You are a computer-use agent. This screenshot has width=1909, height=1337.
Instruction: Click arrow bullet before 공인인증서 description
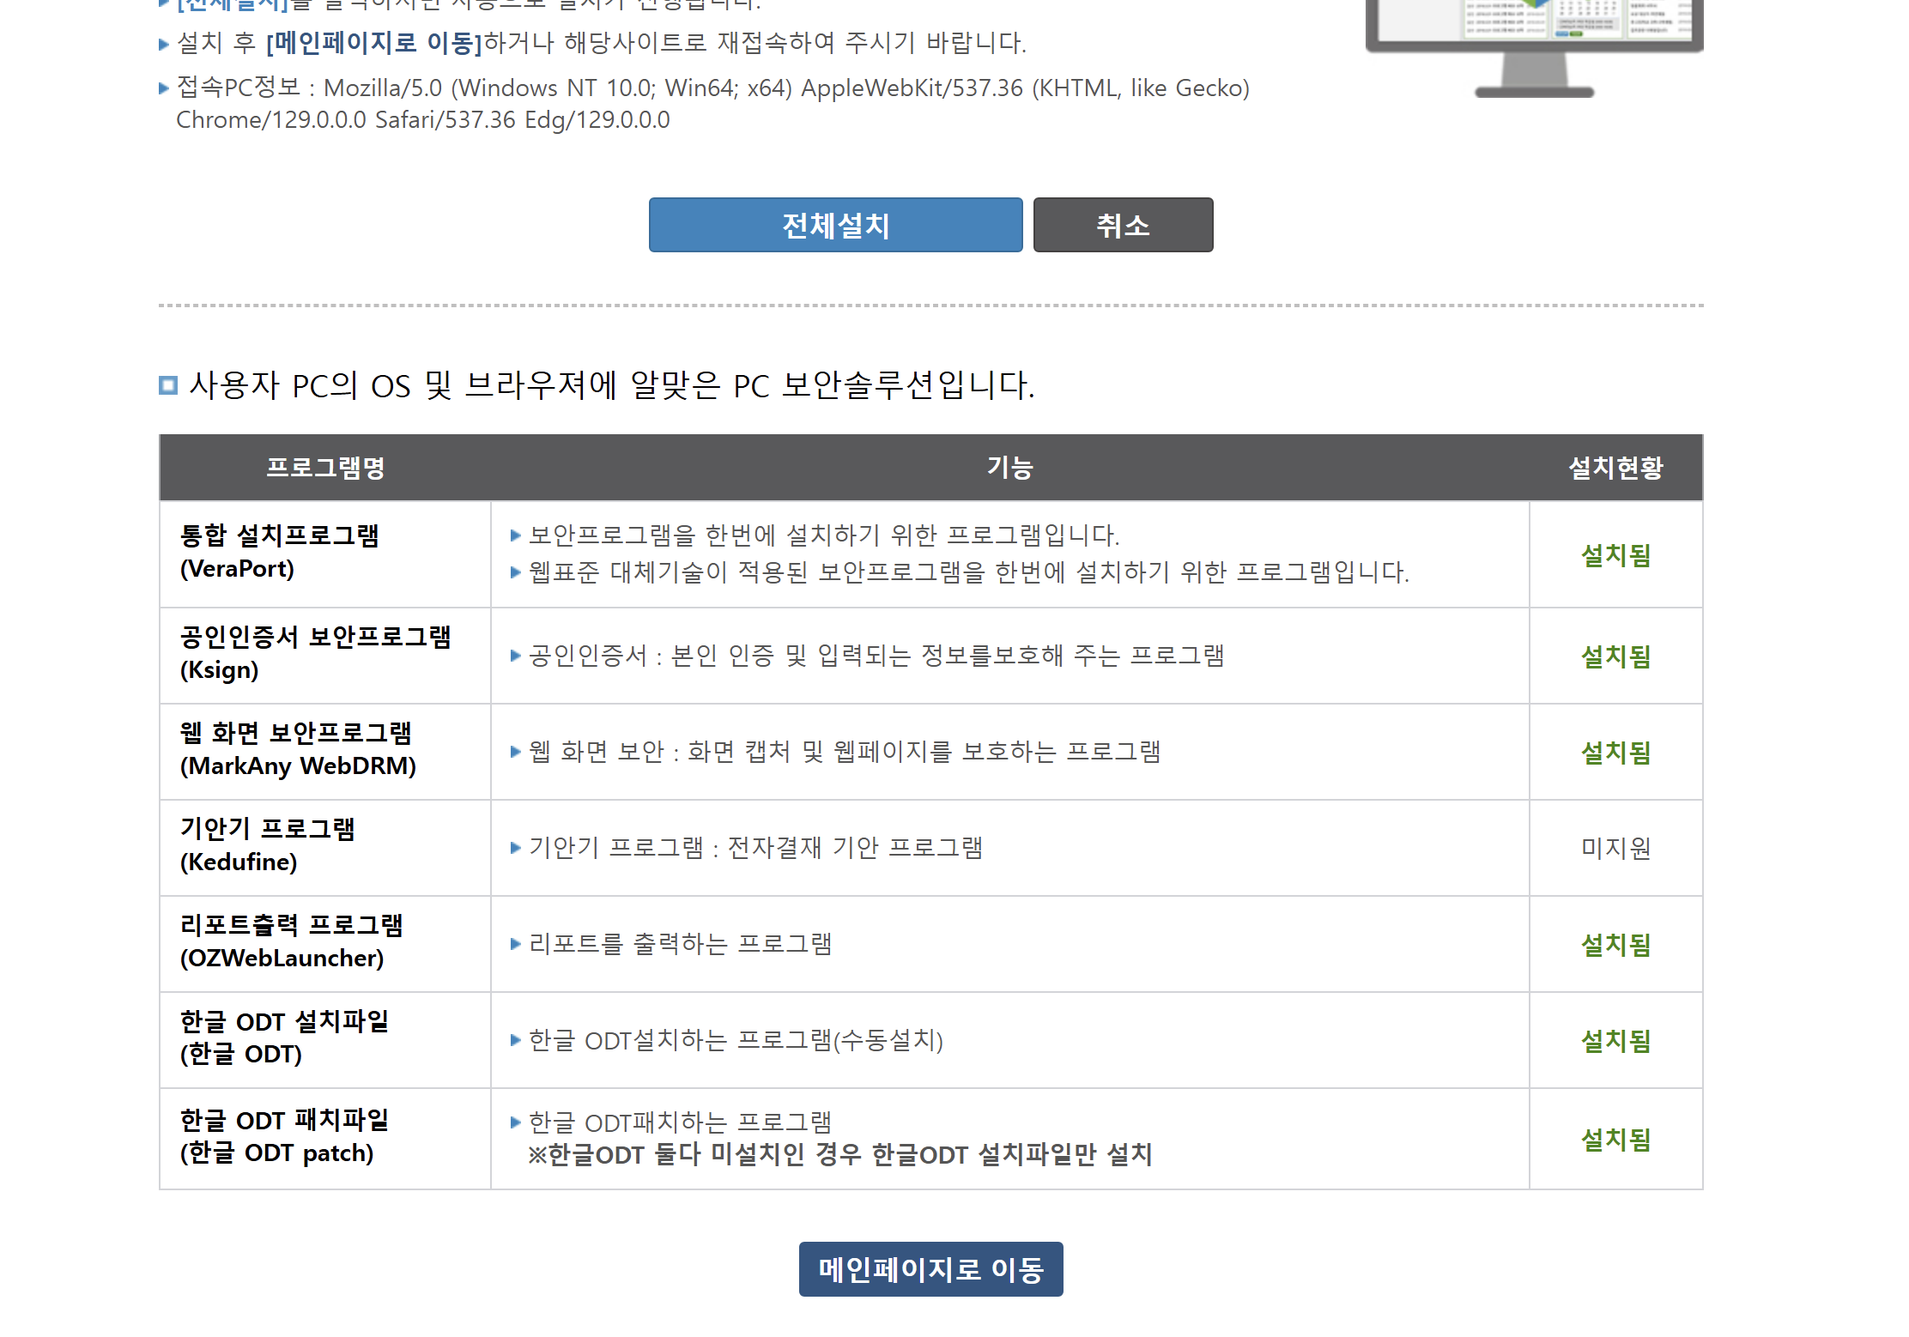[515, 656]
